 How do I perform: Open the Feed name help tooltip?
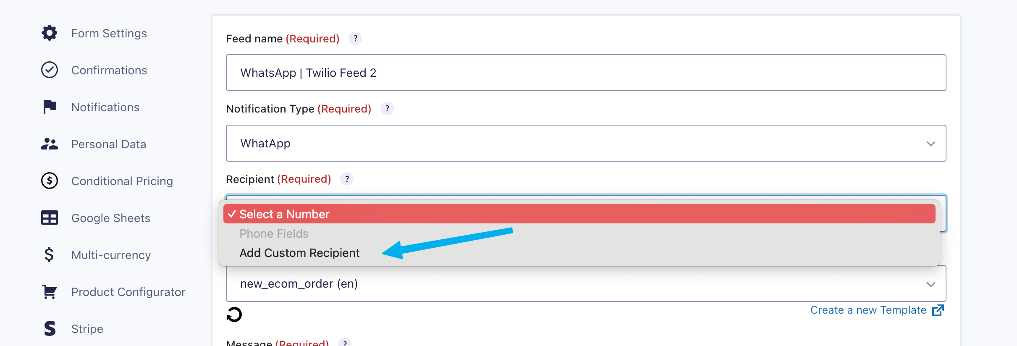pos(355,39)
